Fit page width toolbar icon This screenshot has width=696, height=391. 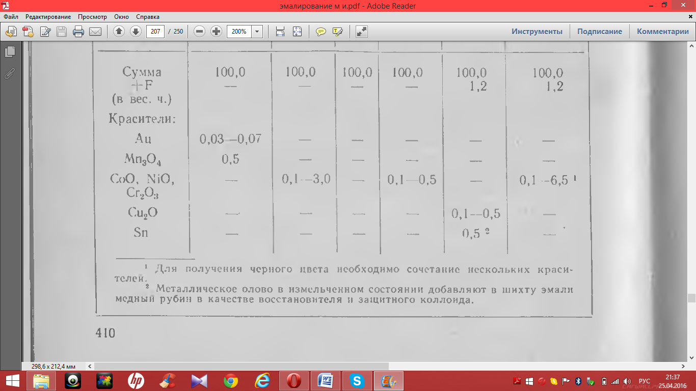click(280, 32)
